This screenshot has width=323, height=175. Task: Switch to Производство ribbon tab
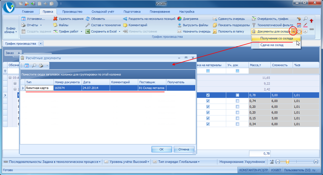click(x=72, y=12)
